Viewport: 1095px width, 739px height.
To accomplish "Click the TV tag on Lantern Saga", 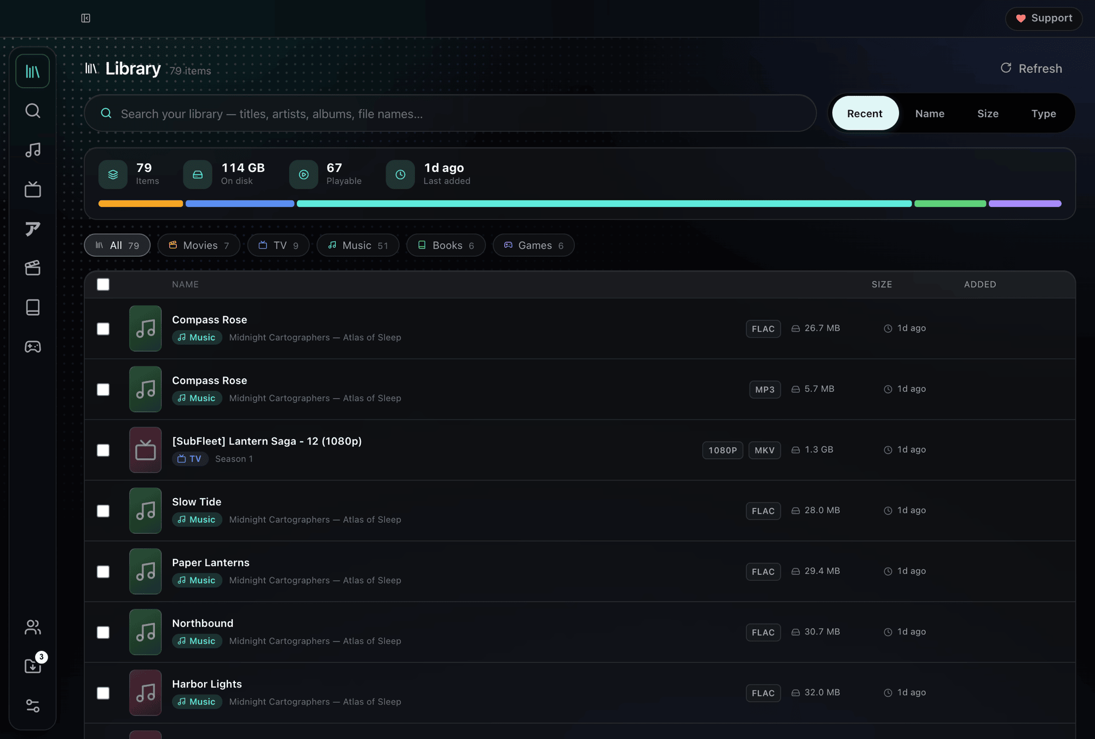I will point(190,459).
